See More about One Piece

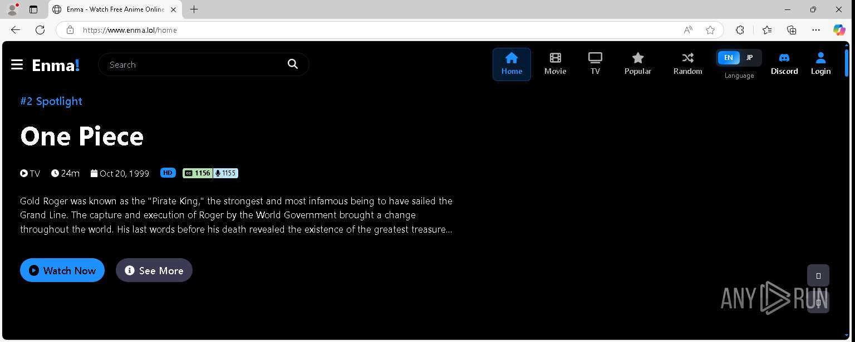[154, 270]
